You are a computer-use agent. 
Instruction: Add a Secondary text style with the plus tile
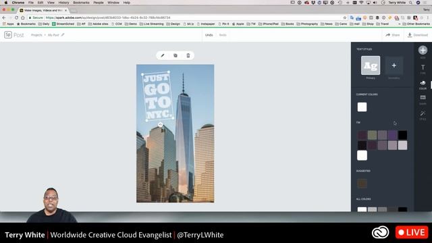[394, 65]
